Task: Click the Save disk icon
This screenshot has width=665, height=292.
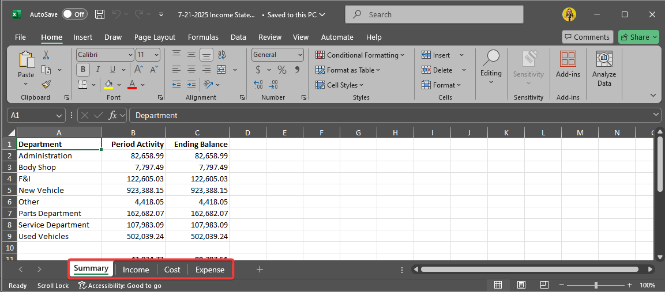Action: [99, 14]
